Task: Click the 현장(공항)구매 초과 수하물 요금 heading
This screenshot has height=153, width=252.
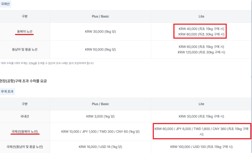Action: pos(23,81)
